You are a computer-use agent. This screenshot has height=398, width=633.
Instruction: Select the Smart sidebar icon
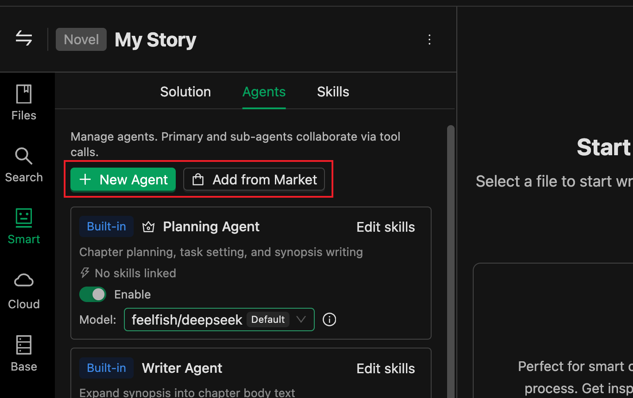(24, 226)
